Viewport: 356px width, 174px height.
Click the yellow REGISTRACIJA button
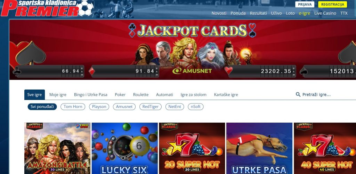(333, 4)
